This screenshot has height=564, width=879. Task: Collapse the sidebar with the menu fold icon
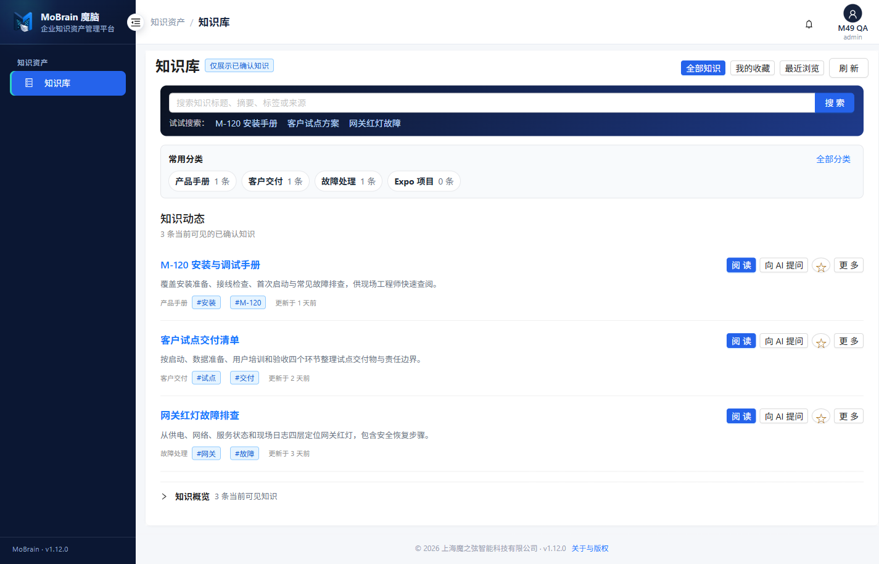pyautogui.click(x=136, y=22)
